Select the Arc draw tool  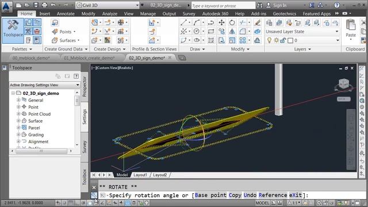(x=197, y=22)
